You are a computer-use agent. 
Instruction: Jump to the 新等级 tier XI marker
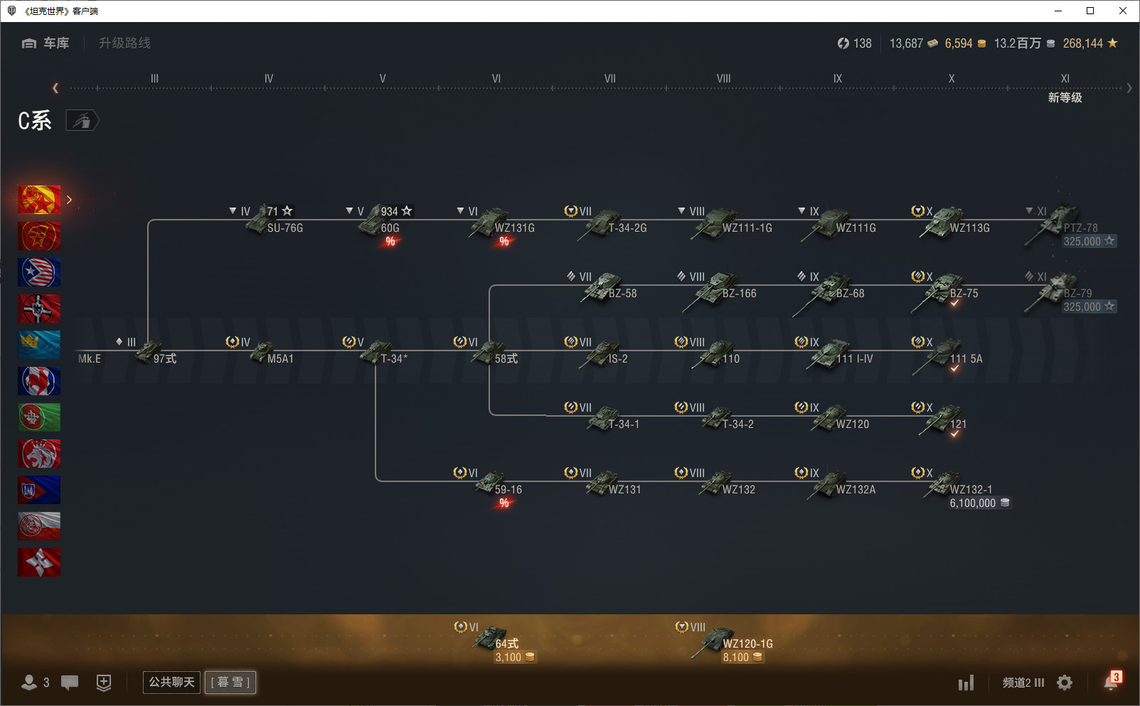pos(1065,97)
